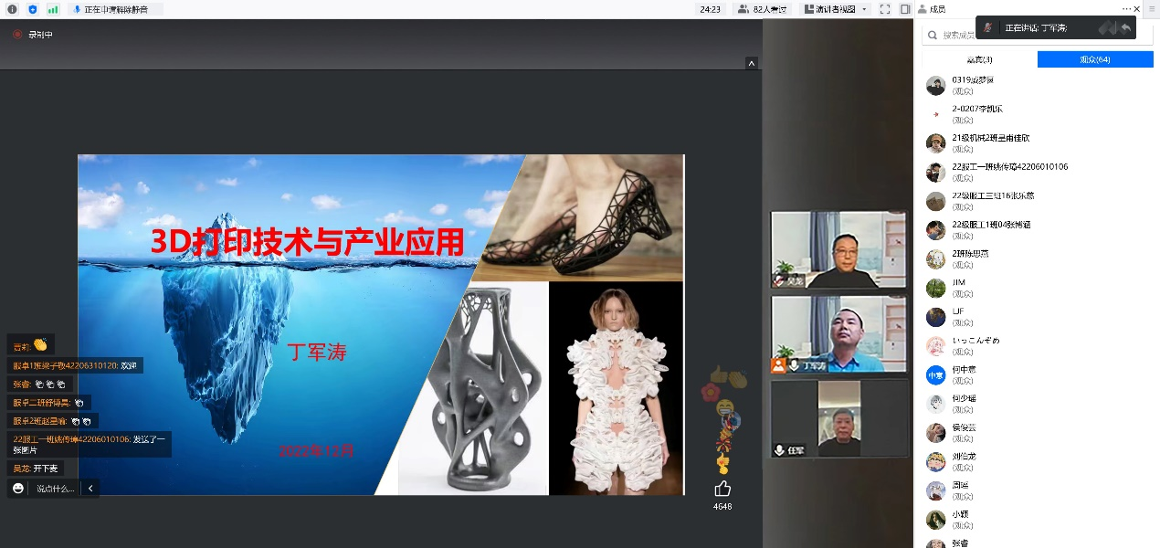This screenshot has height=548, width=1160.
Task: Click the member search input field
Action: [950, 35]
